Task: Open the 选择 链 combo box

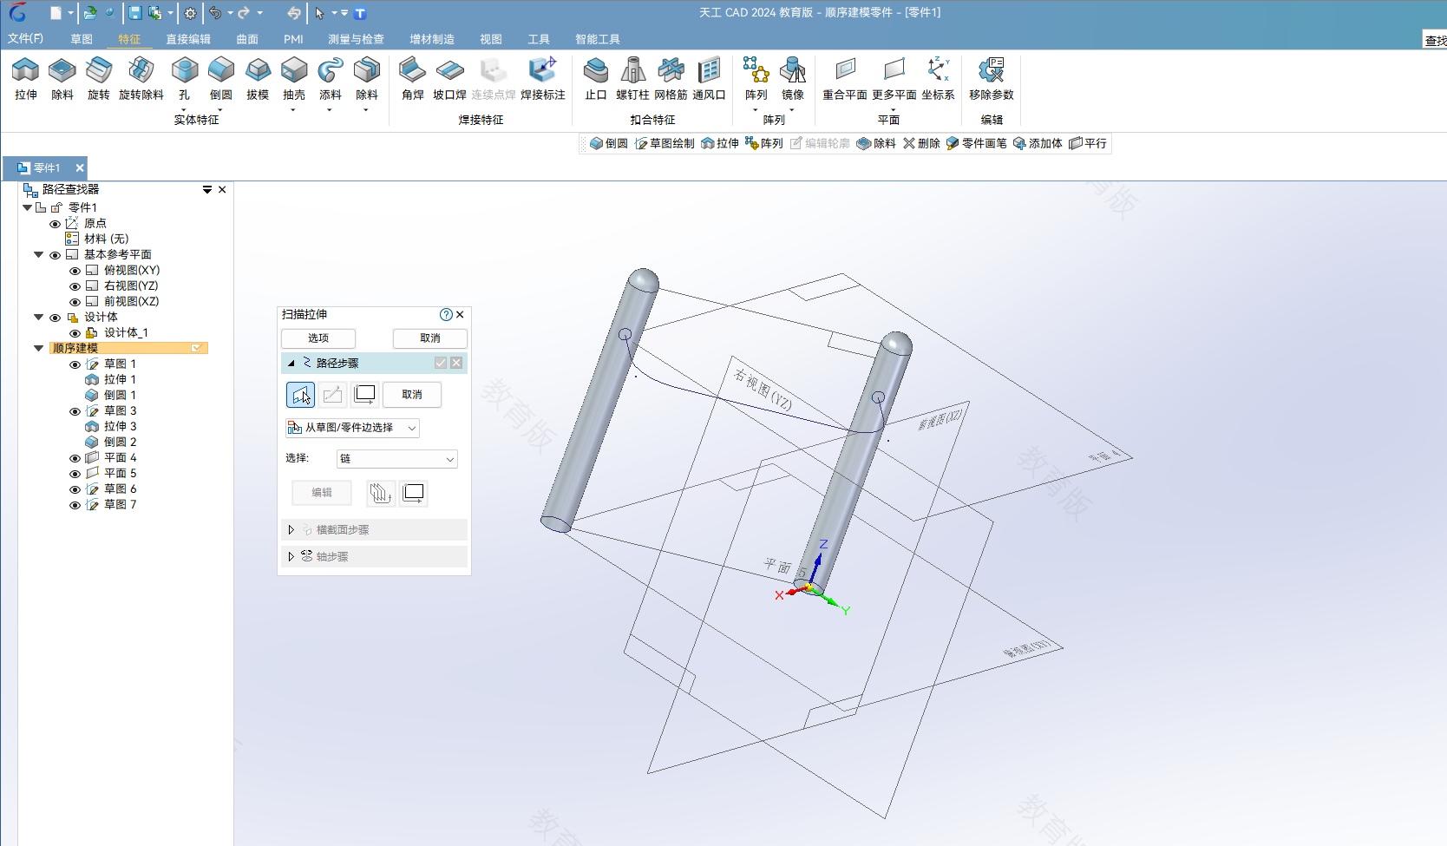Action: click(397, 459)
